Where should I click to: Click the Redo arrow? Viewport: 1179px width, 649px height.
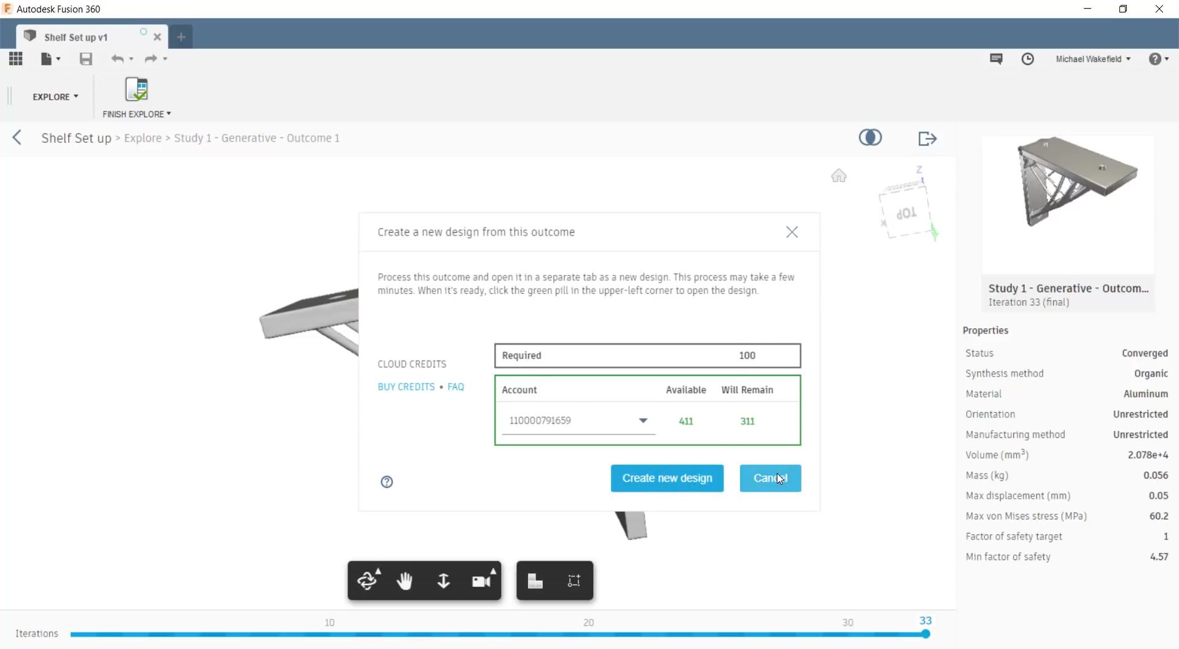[x=151, y=59]
